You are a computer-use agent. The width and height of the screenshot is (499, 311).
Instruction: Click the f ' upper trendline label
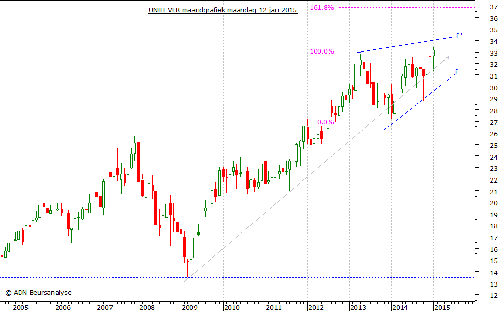459,36
